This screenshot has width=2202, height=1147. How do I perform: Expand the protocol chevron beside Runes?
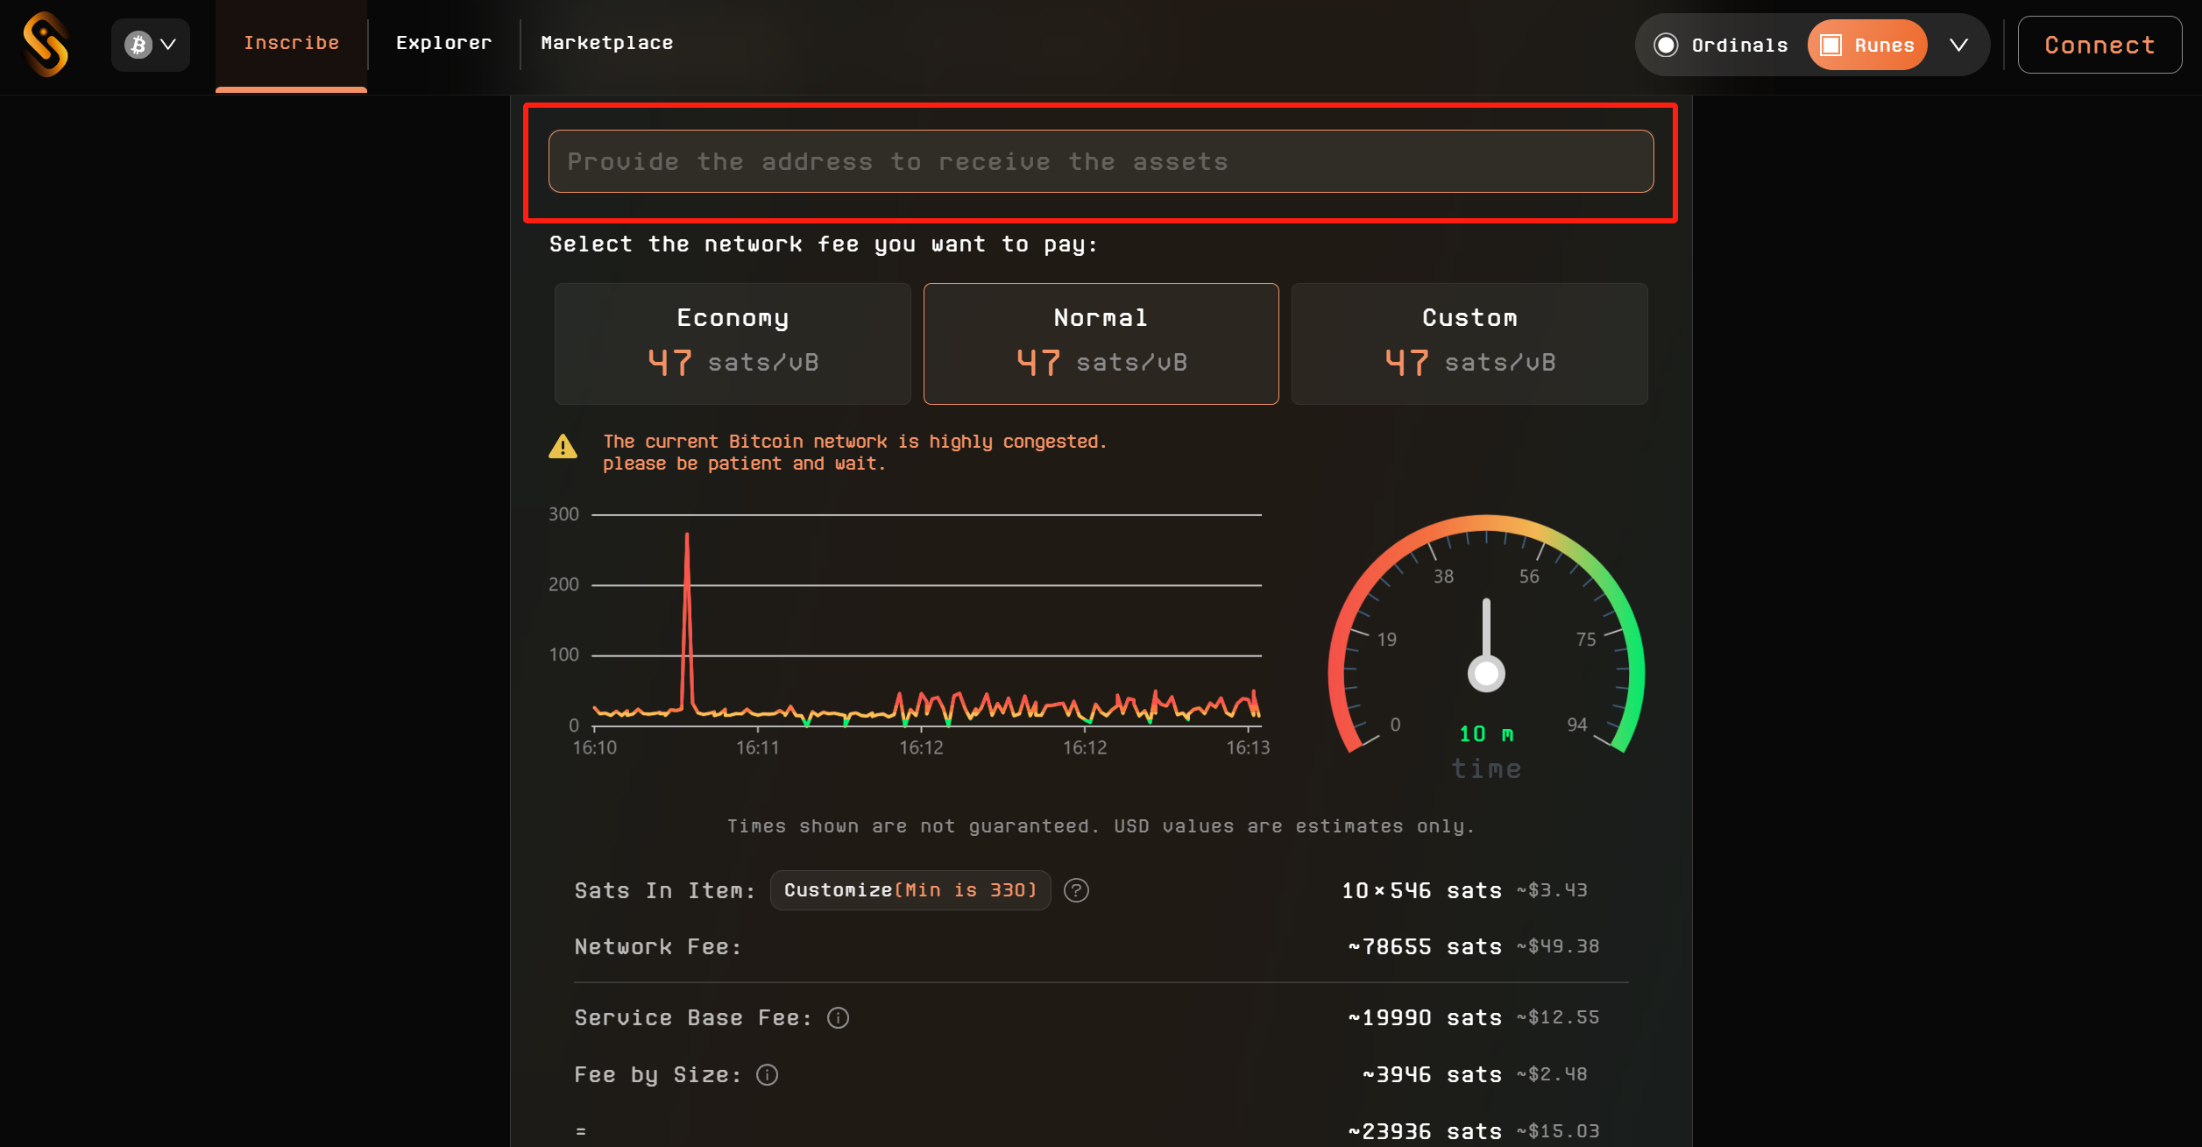tap(1959, 46)
